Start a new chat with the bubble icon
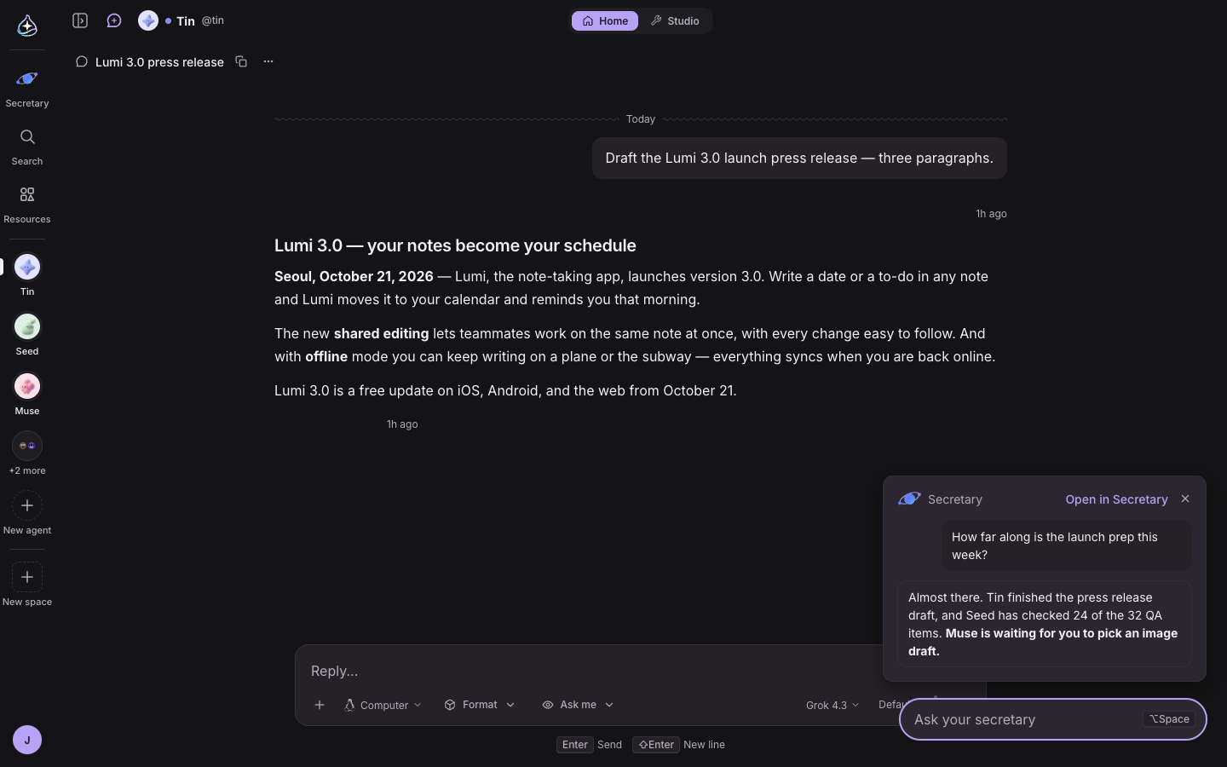The image size is (1227, 767). click(x=114, y=20)
